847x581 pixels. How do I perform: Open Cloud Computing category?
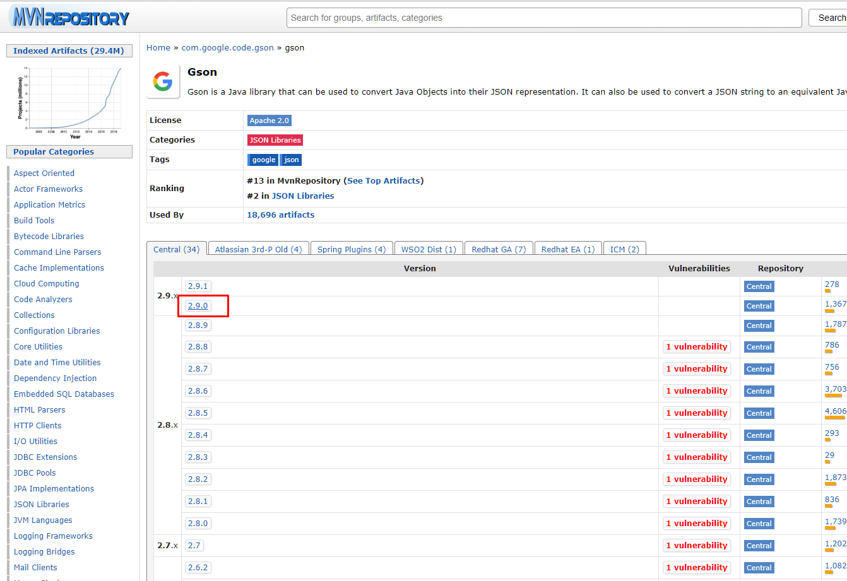pyautogui.click(x=47, y=284)
